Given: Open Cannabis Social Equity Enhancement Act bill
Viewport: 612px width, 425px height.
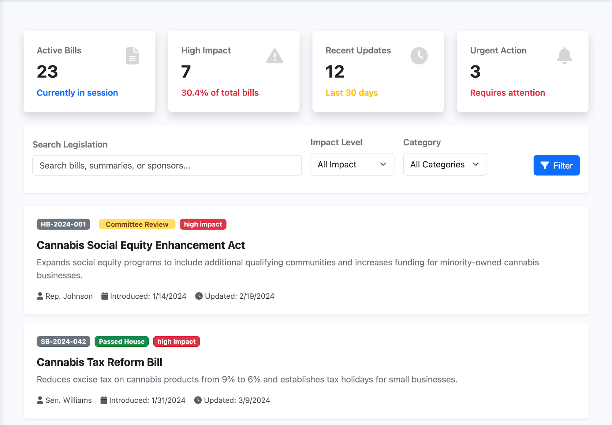Looking at the screenshot, I should 141,245.
